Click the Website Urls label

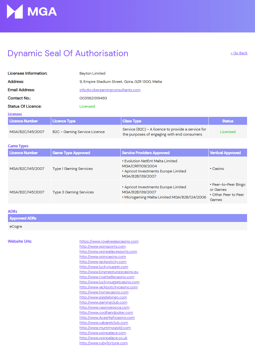tap(20, 241)
